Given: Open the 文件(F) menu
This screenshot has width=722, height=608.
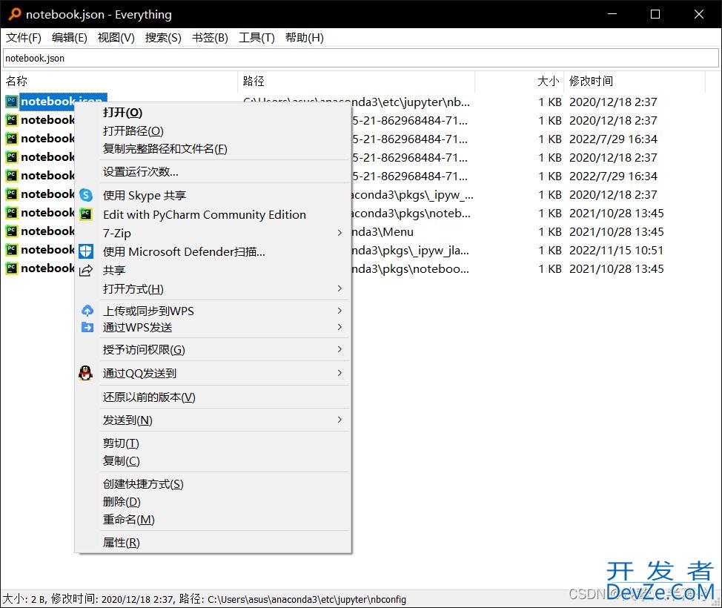Looking at the screenshot, I should click(24, 38).
